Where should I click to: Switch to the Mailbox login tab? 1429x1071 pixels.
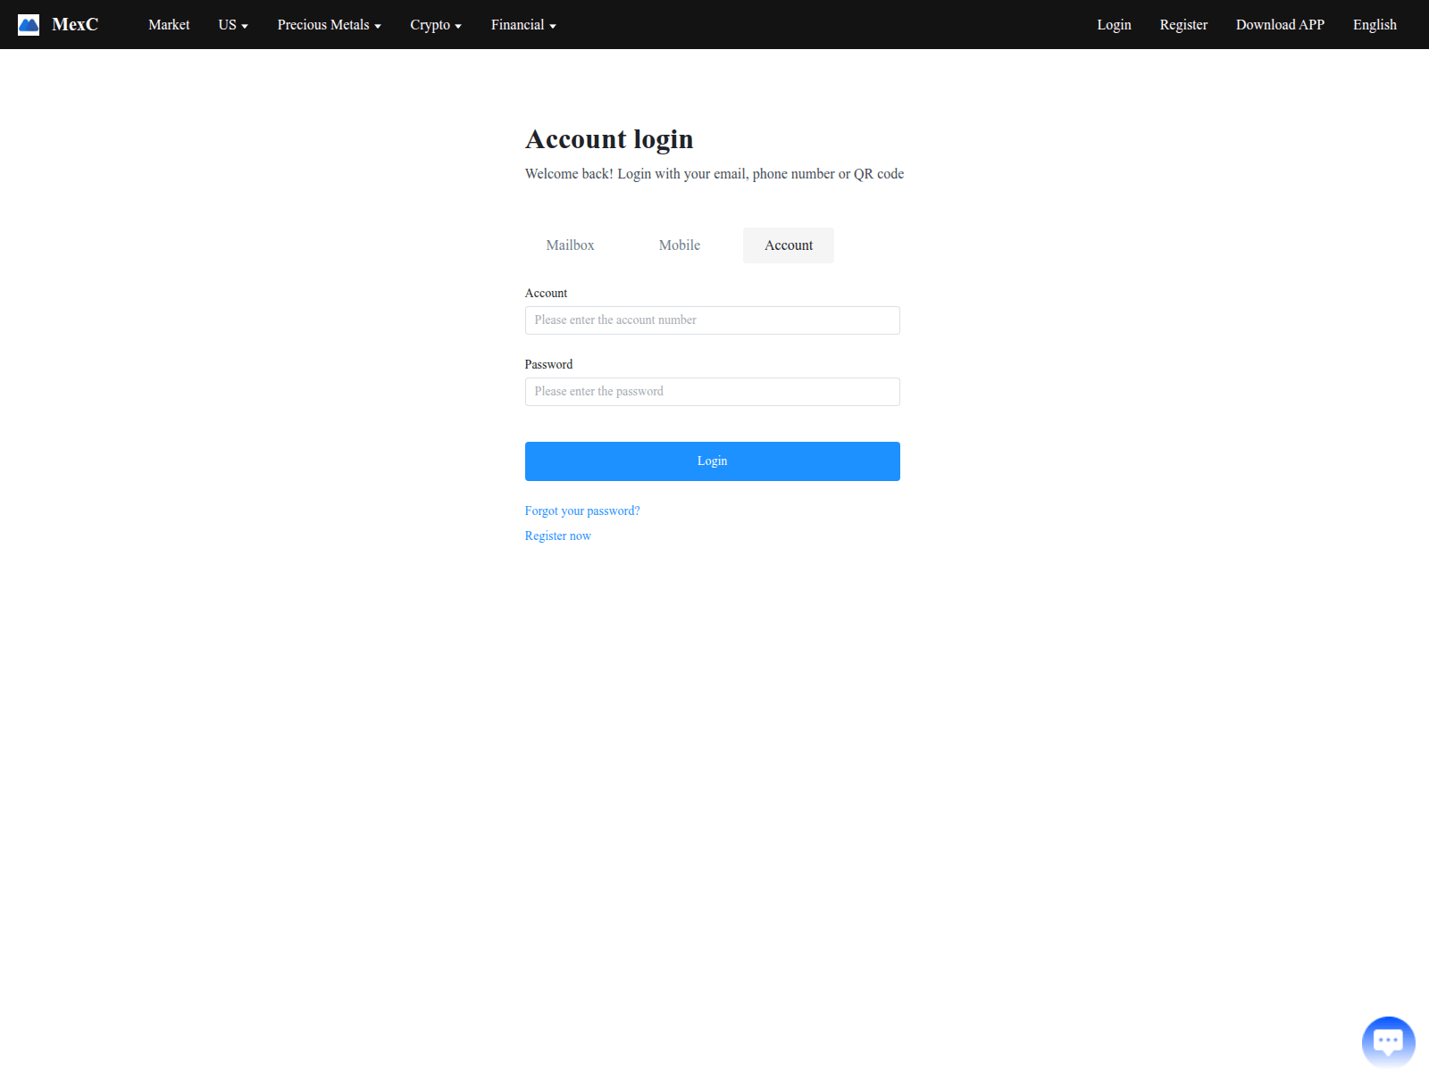(570, 245)
